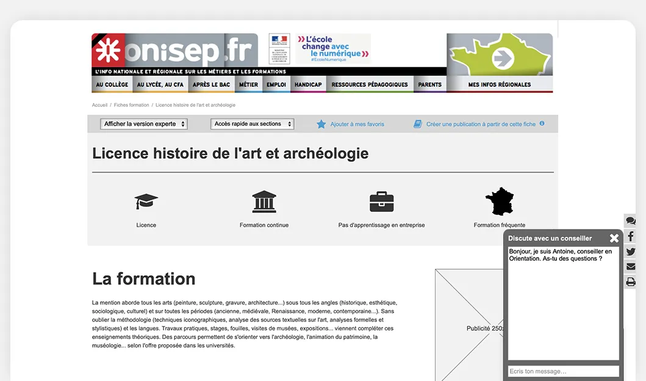Click the apprenticeship briefcase icon
This screenshot has height=381, width=646.
(381, 200)
